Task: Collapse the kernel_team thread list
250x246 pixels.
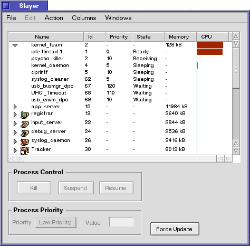Action: pos(15,45)
